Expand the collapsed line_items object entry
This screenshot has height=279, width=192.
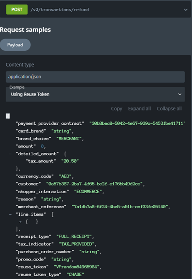click(20, 222)
